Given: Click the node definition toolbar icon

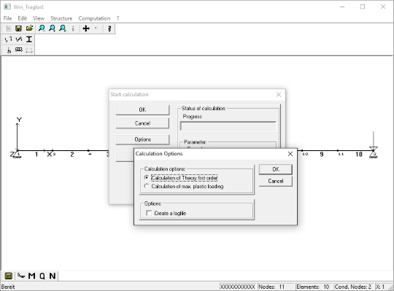Looking at the screenshot, I should coord(9,39).
